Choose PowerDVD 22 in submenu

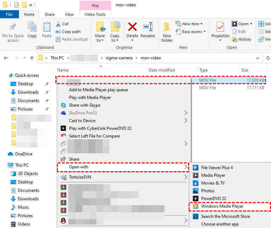(214, 199)
